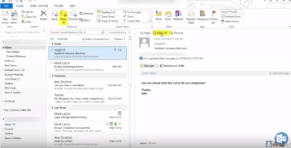This screenshot has width=291, height=148.
Task: Open the Junk dropdown
Action: (27, 22)
